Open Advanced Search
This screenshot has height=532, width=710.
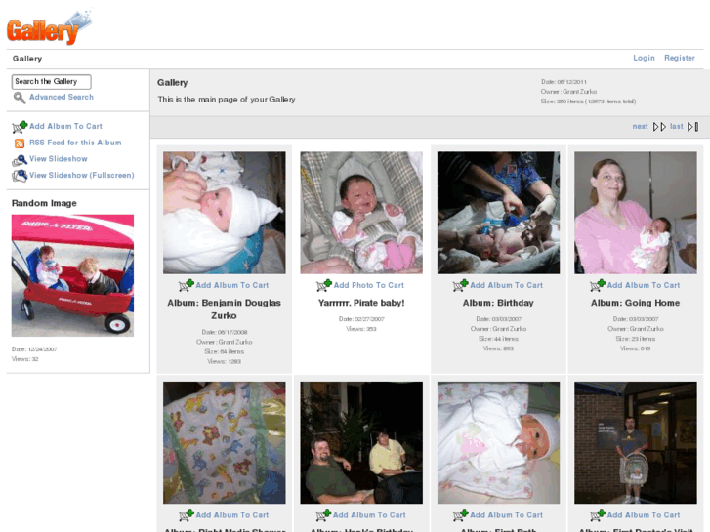click(x=62, y=97)
